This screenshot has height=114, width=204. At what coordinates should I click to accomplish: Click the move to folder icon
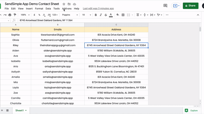[x=69, y=4]
